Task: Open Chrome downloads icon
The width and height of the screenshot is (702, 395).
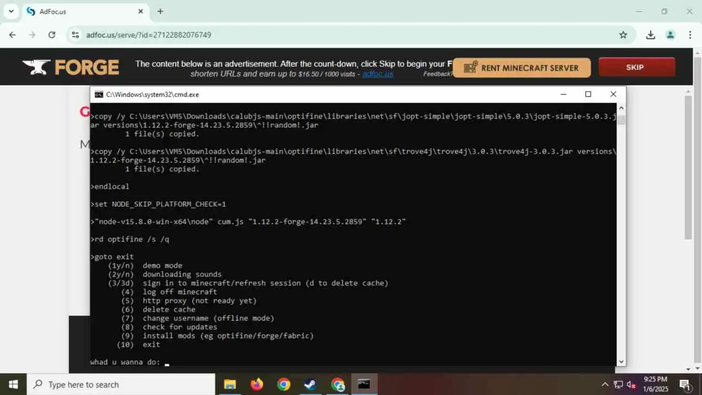Action: (650, 35)
